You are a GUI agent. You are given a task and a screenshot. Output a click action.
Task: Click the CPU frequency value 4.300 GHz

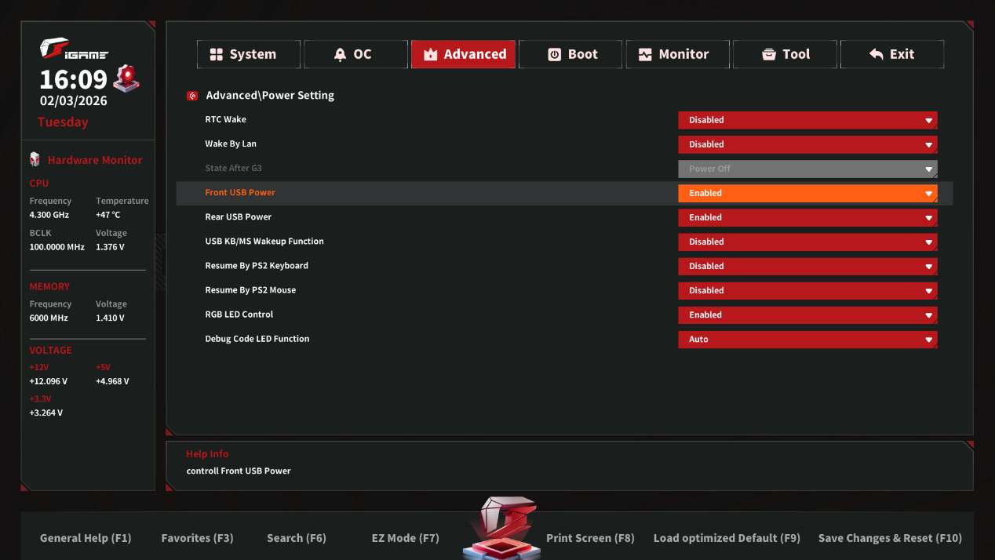49,215
